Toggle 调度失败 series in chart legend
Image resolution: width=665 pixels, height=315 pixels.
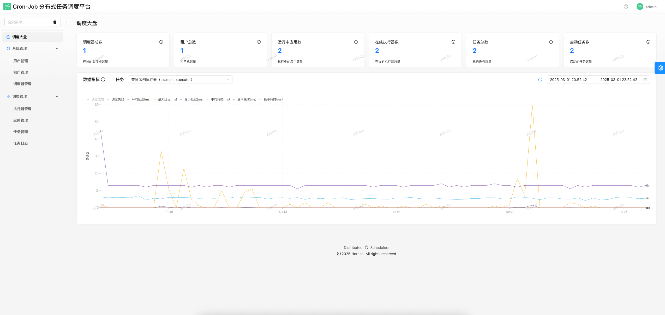pos(116,99)
